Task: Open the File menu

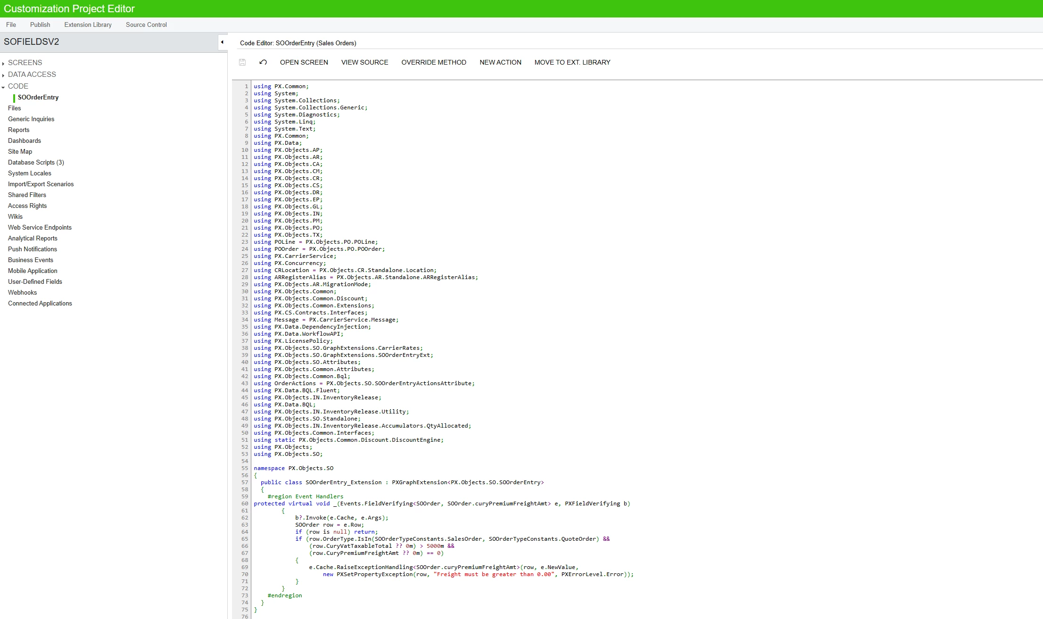Action: pos(11,25)
